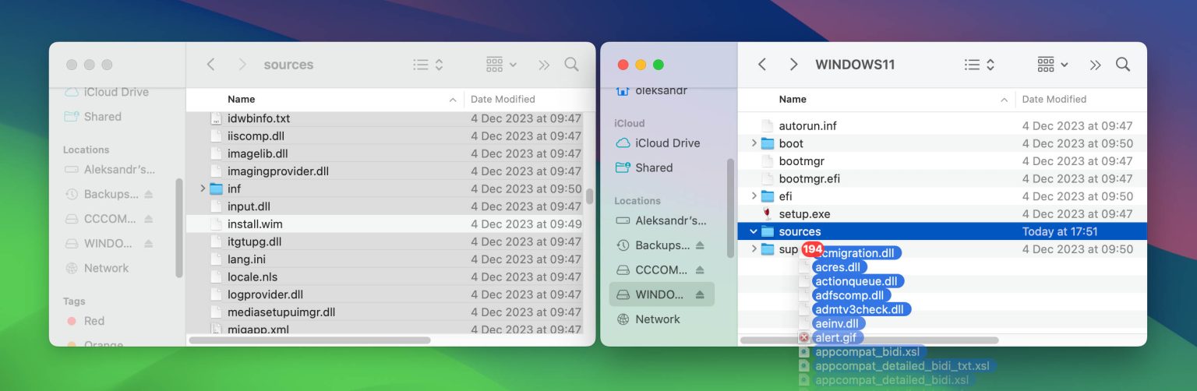This screenshot has height=391, width=1197.
Task: Go forward in the WINDOWS11 window
Action: coord(794,65)
